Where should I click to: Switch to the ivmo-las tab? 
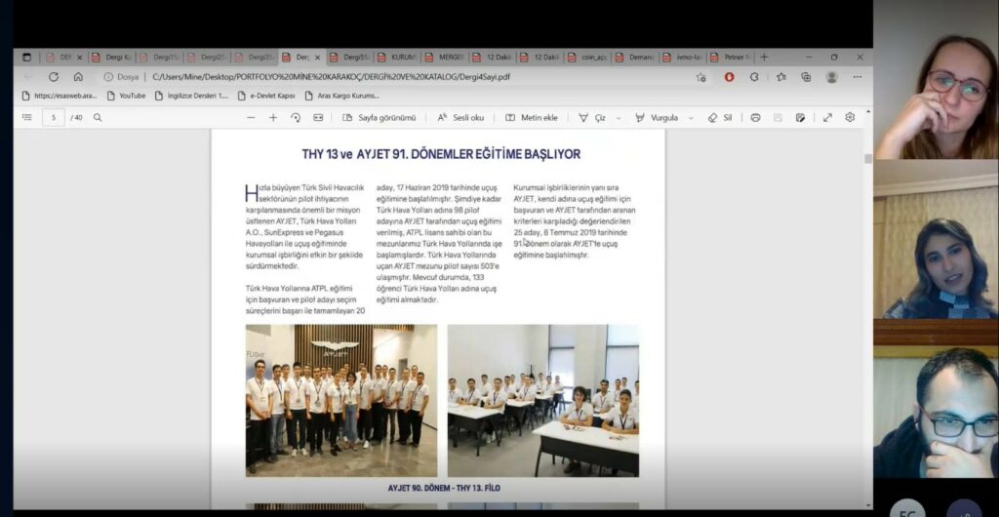[684, 58]
